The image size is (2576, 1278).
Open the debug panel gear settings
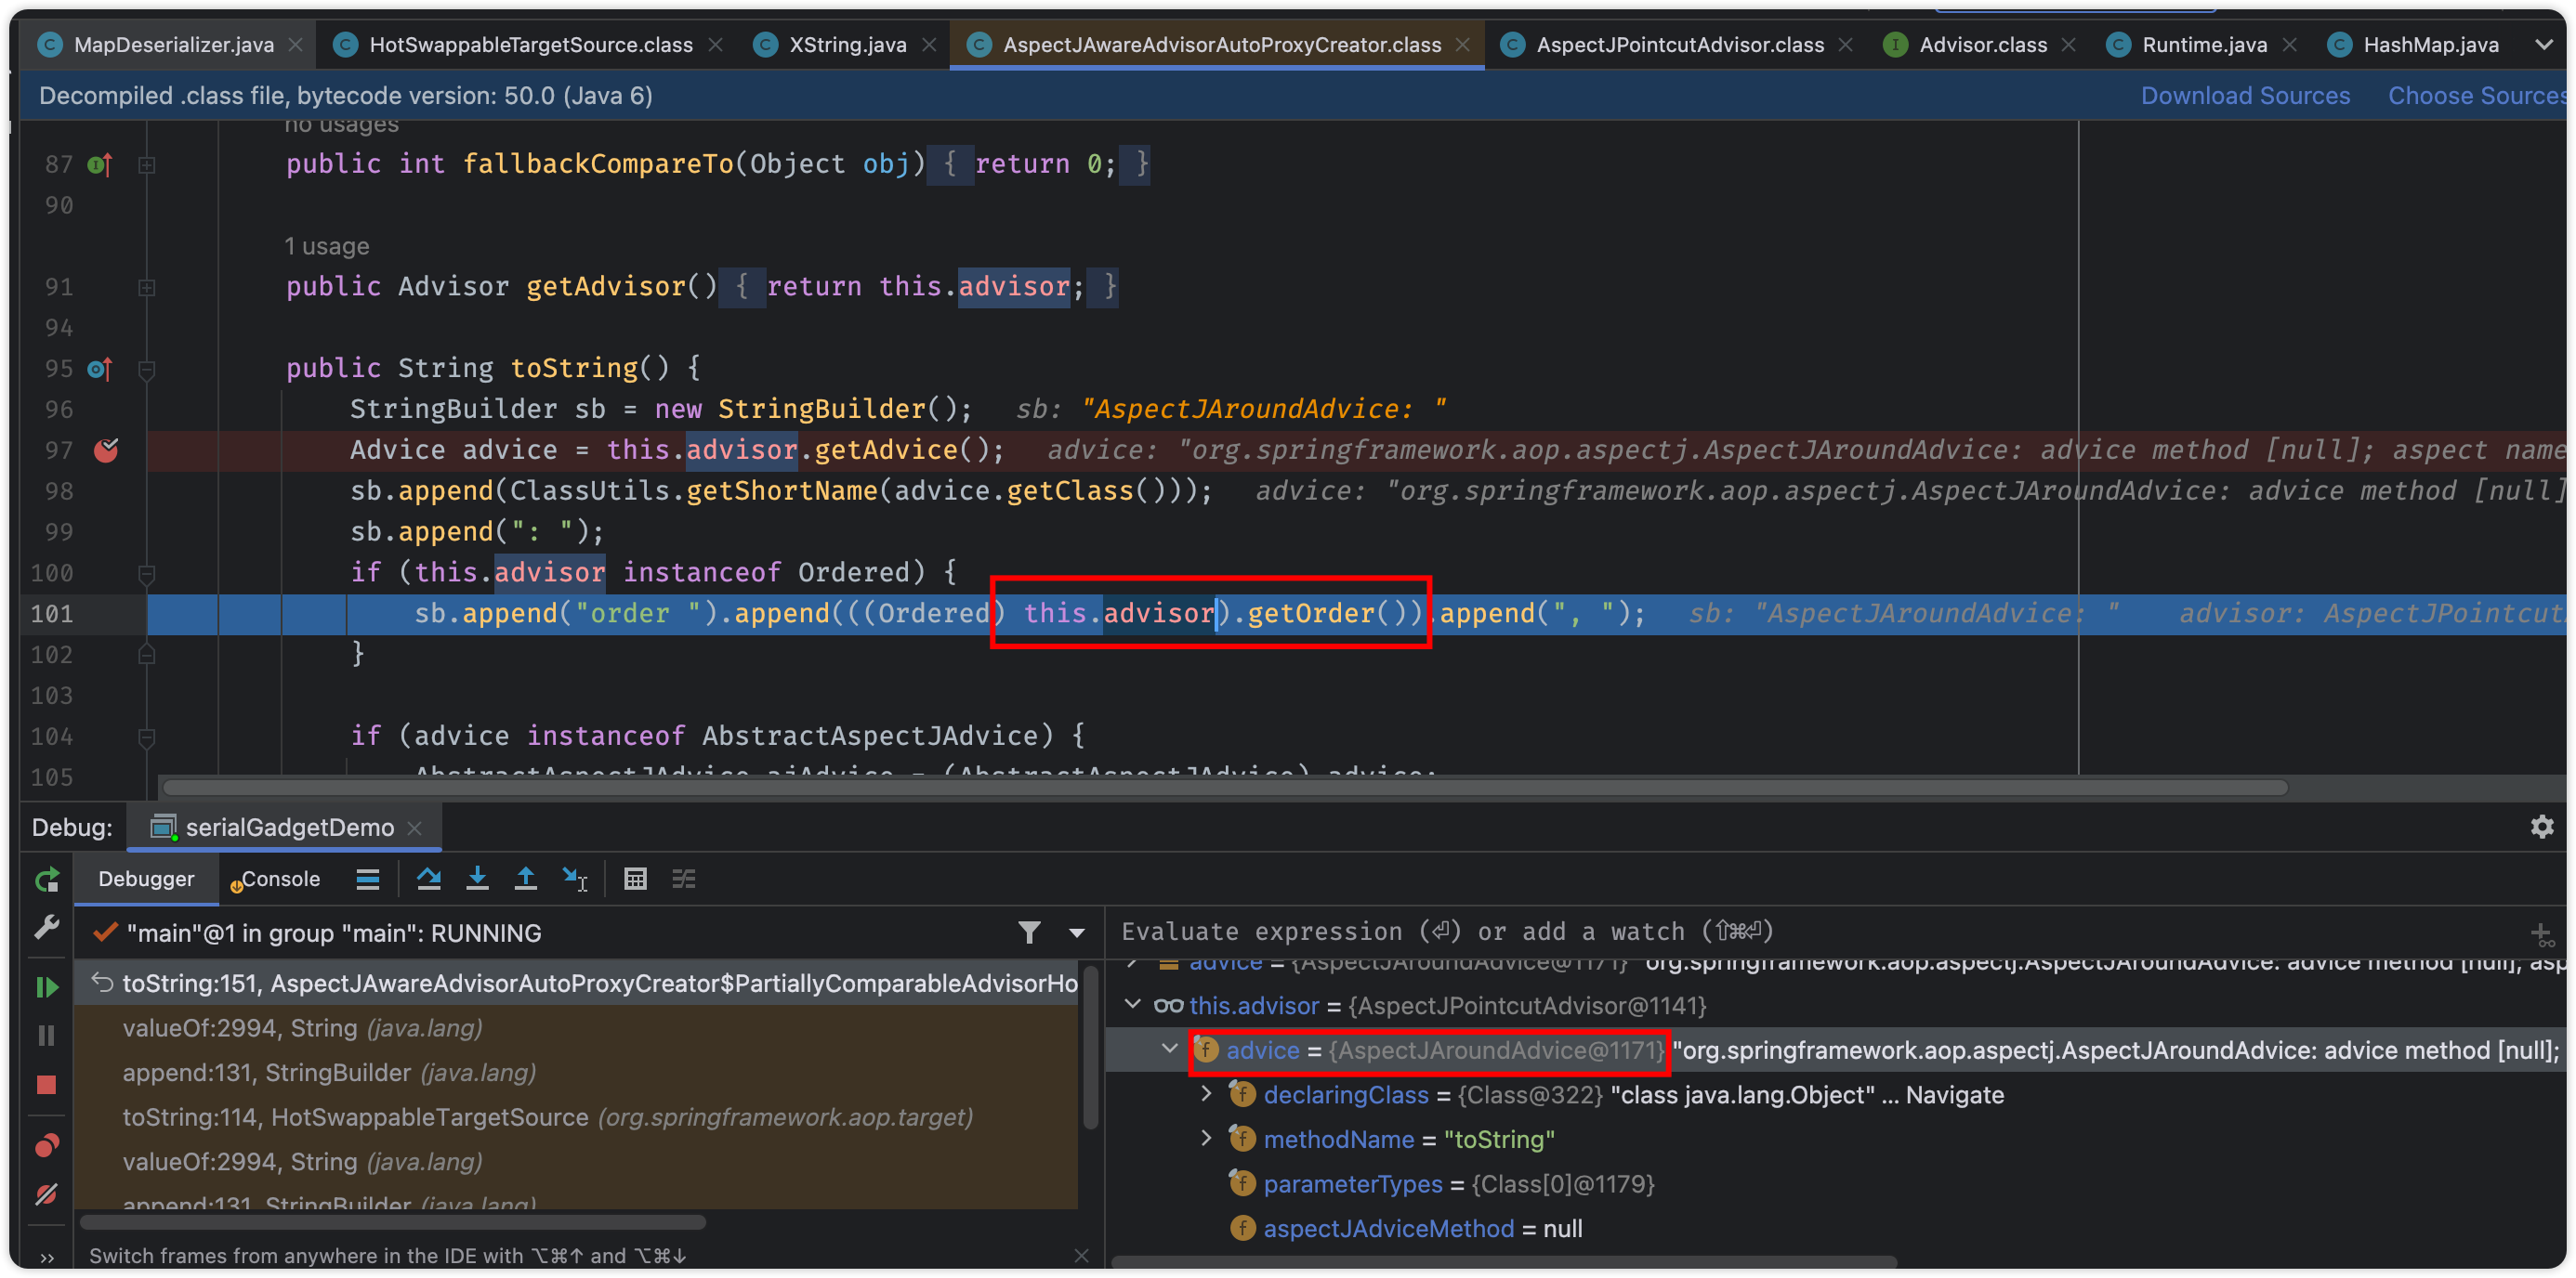click(2542, 828)
